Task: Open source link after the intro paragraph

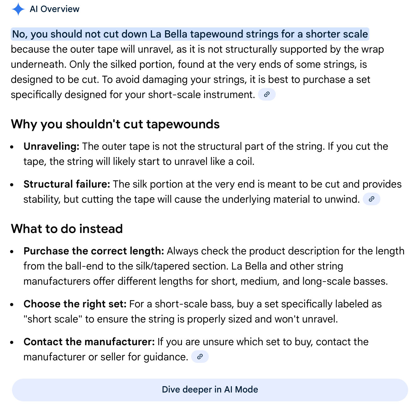Action: tap(267, 94)
